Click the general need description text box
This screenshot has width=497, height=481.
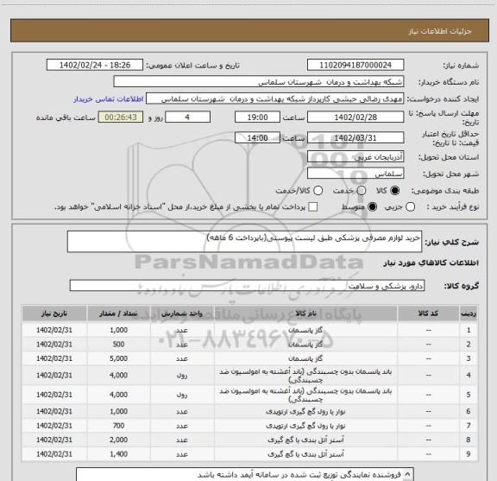[244, 242]
